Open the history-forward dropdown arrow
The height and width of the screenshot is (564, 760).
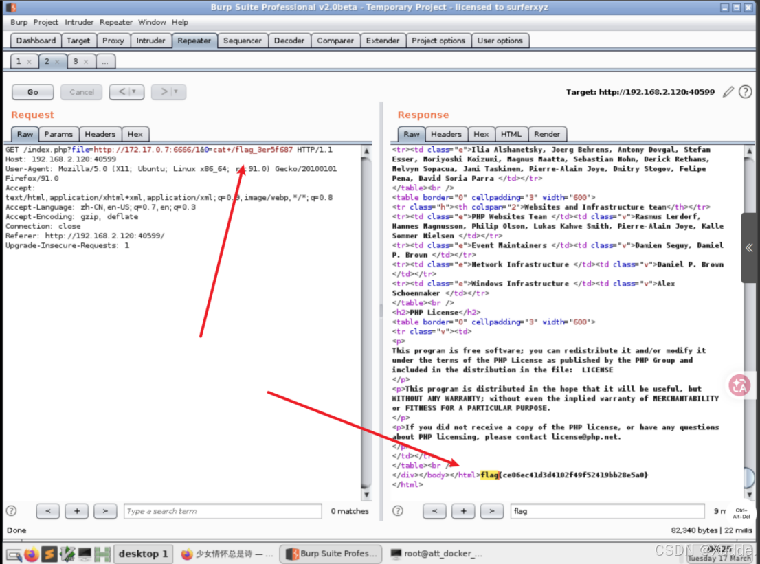point(176,91)
